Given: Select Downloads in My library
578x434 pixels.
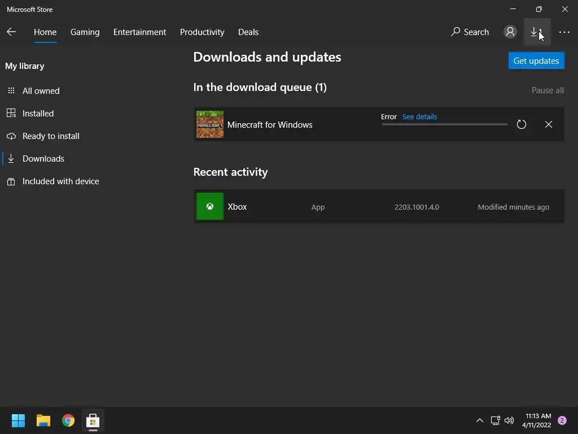Looking at the screenshot, I should 43,159.
